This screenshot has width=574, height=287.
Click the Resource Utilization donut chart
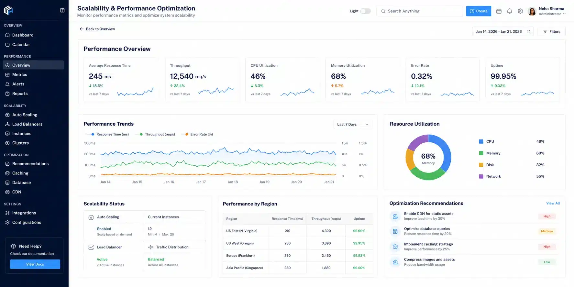point(428,157)
